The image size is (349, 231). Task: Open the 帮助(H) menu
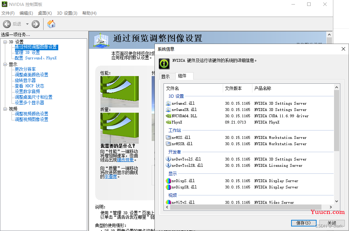click(89, 13)
